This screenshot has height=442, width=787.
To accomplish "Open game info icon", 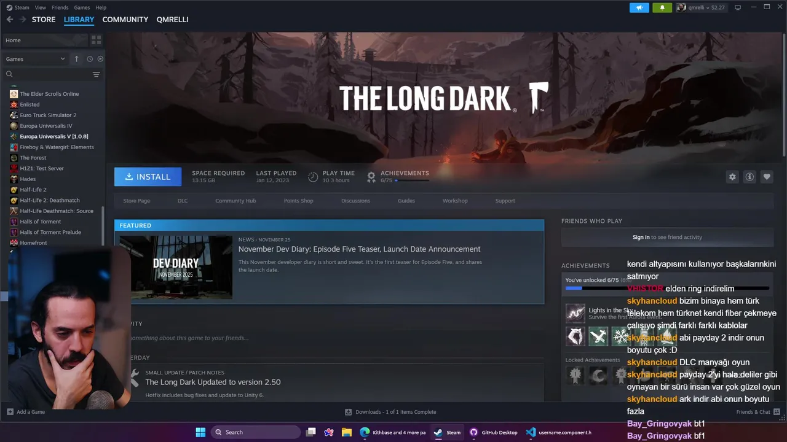I will coord(749,177).
